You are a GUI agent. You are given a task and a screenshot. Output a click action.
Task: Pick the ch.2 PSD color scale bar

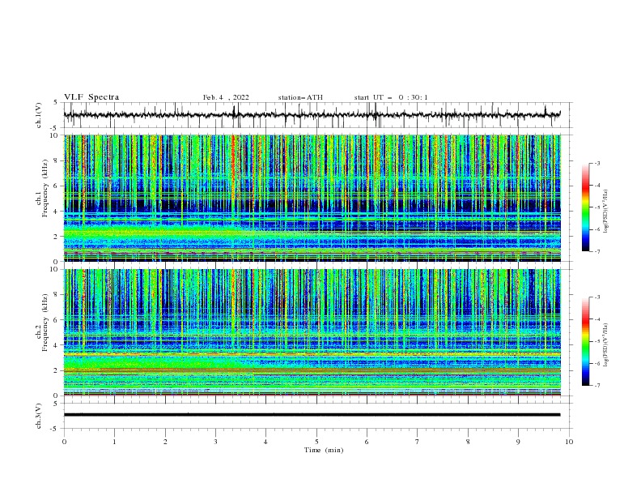pyautogui.click(x=586, y=341)
